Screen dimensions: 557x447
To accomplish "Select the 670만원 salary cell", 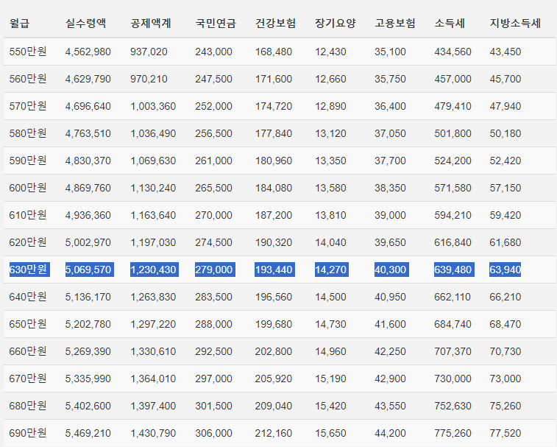I will pos(28,379).
